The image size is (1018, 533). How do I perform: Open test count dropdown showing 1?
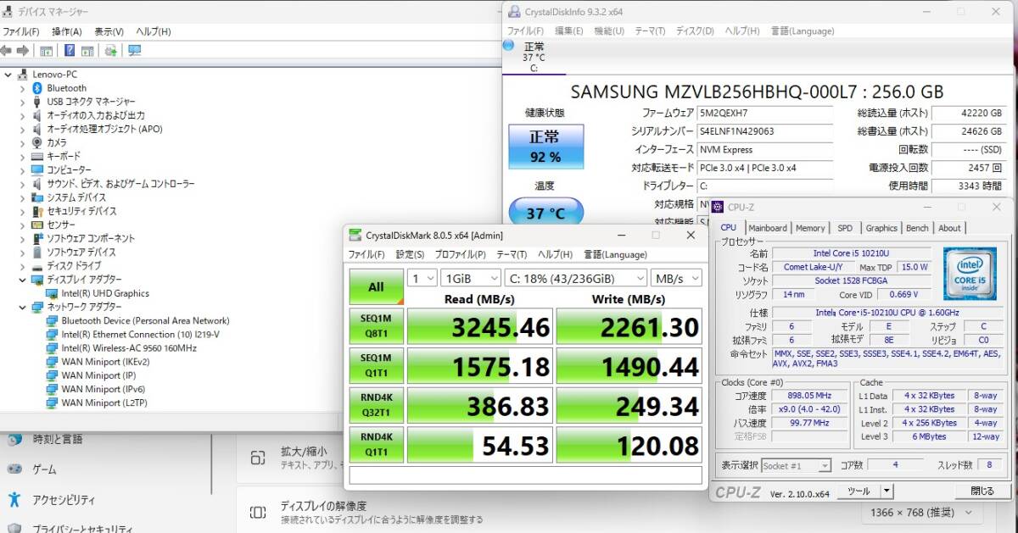coord(422,278)
